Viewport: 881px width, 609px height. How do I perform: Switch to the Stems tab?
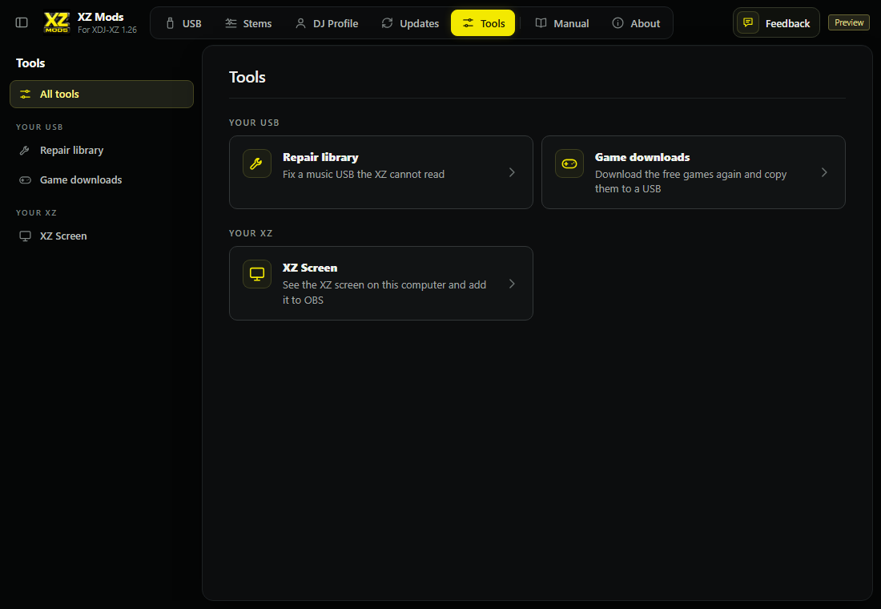pos(248,23)
